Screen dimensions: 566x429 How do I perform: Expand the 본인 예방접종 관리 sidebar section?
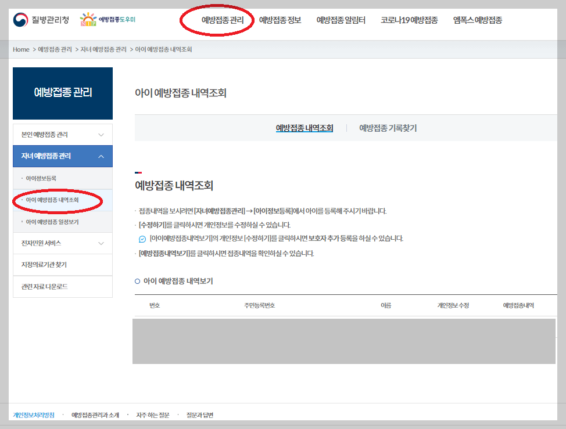(x=62, y=134)
